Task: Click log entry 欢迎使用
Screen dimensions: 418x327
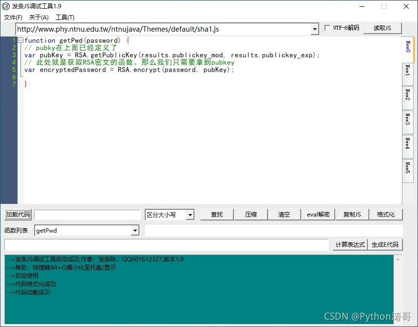Action: point(22,275)
